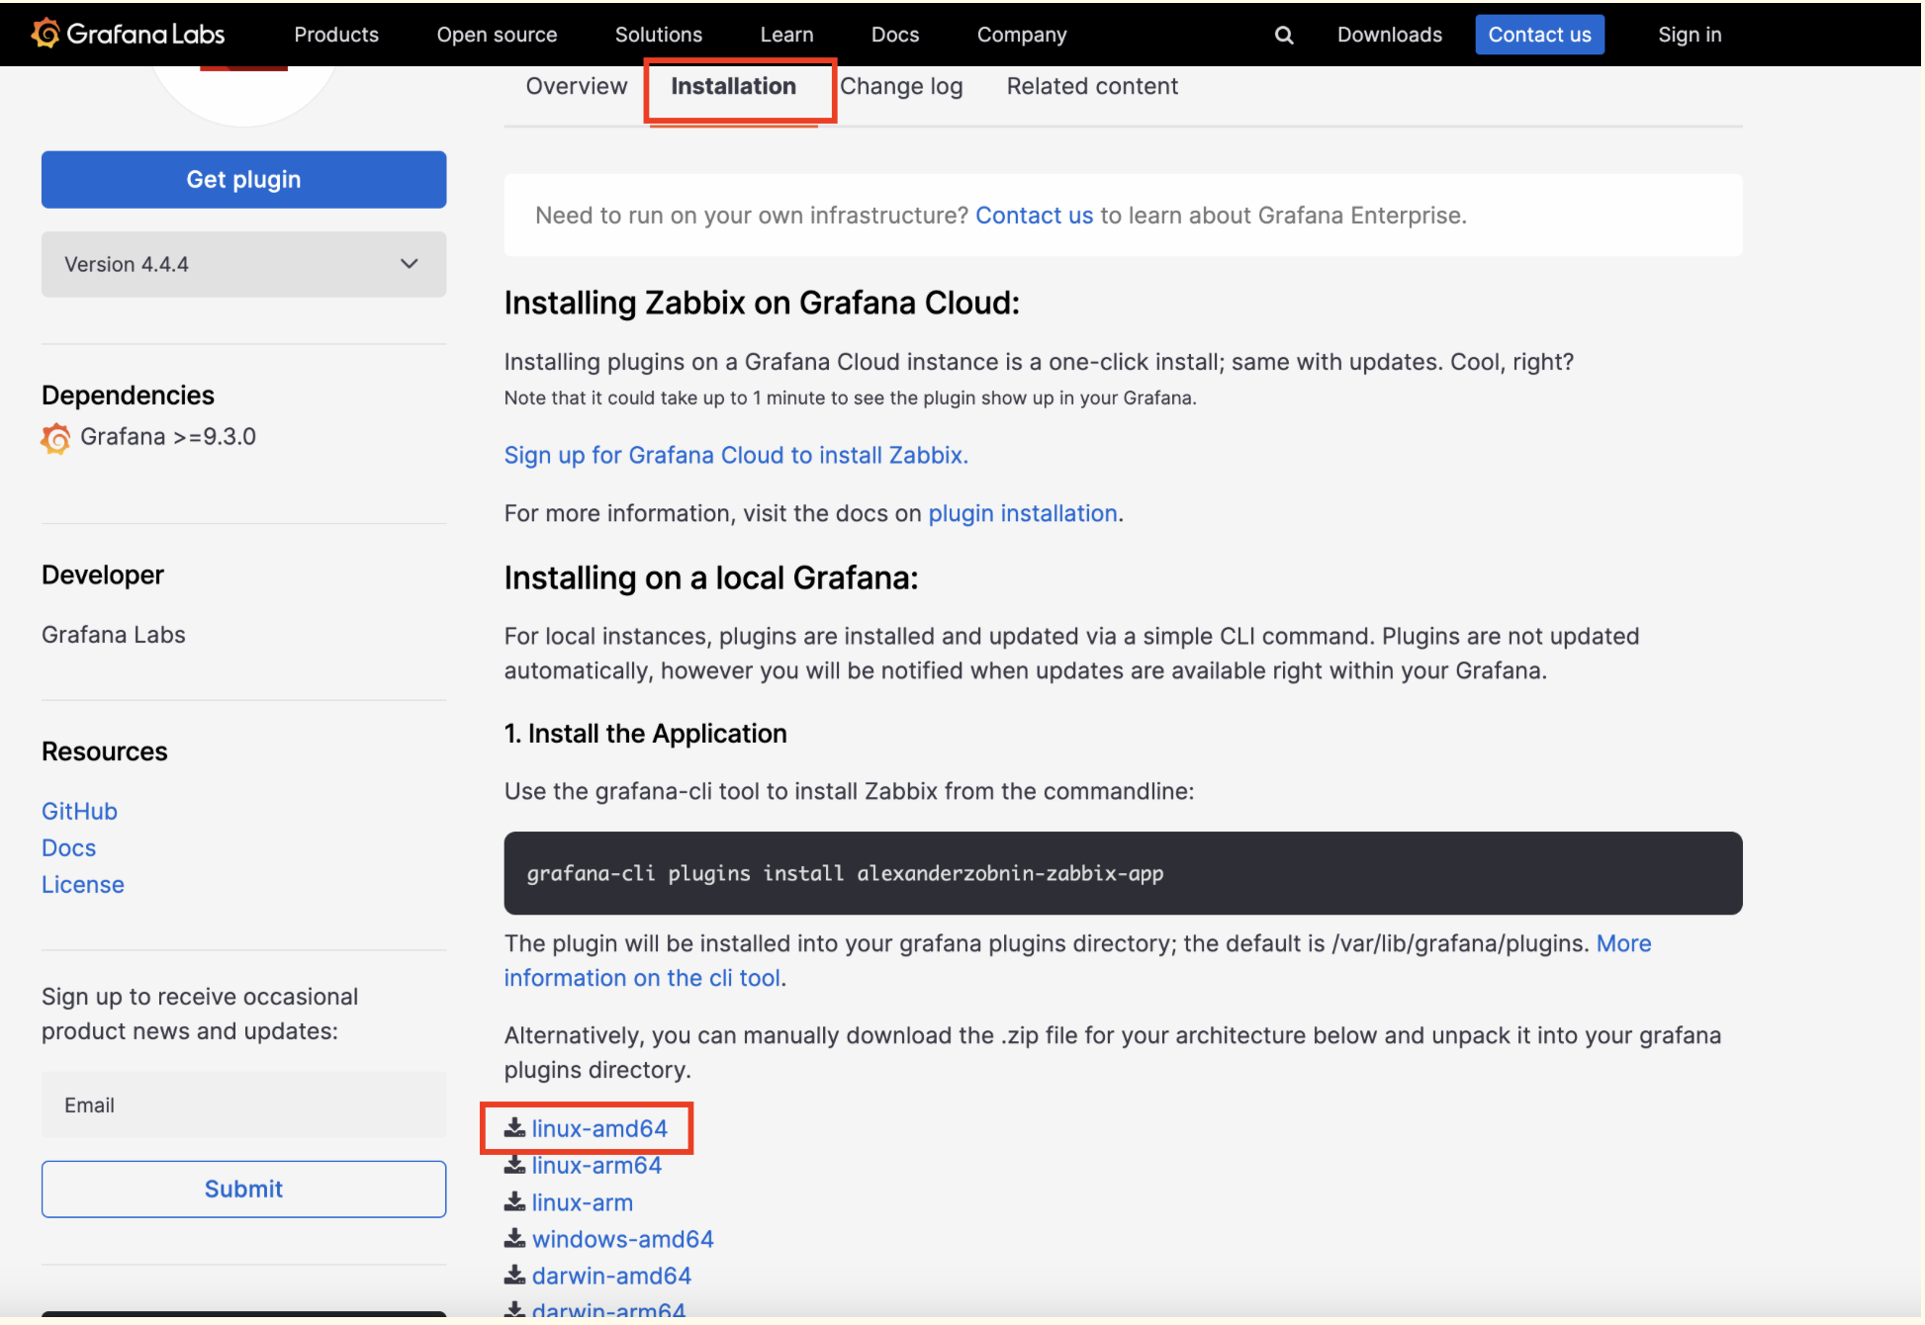Click the linux-arm download icon
The image size is (1925, 1325).
click(x=514, y=1201)
